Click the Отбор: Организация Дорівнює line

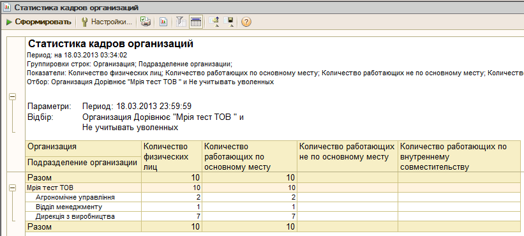(151, 82)
